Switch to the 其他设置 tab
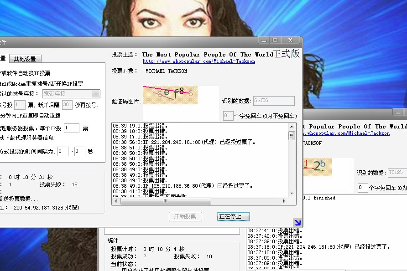 25,59
